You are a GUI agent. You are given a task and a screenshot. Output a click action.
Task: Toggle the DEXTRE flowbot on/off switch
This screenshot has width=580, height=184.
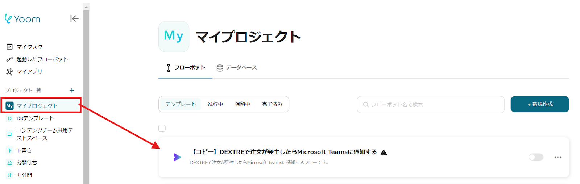536,157
